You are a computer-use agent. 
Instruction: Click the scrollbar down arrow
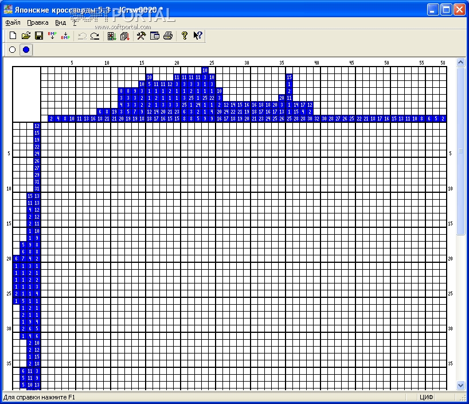(460, 385)
